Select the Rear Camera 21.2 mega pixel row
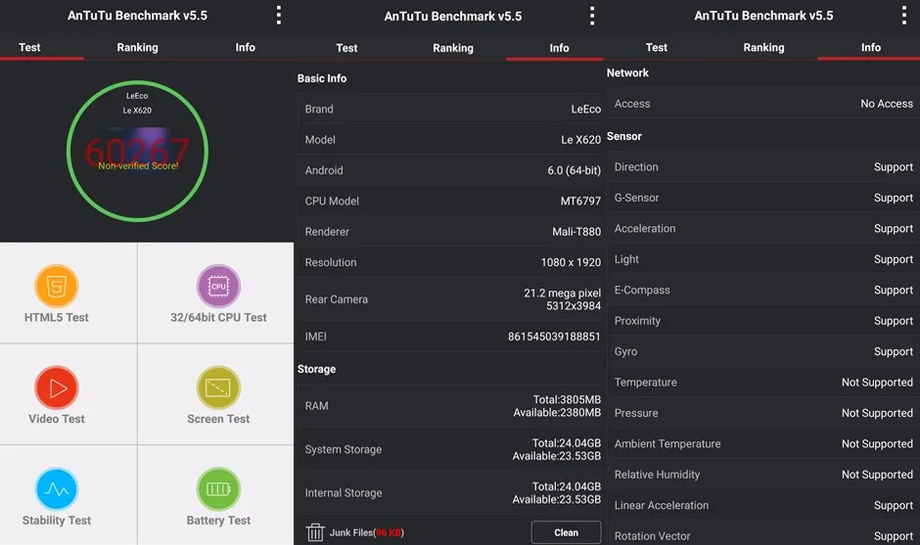Screen dimensions: 920x545 coord(450,299)
